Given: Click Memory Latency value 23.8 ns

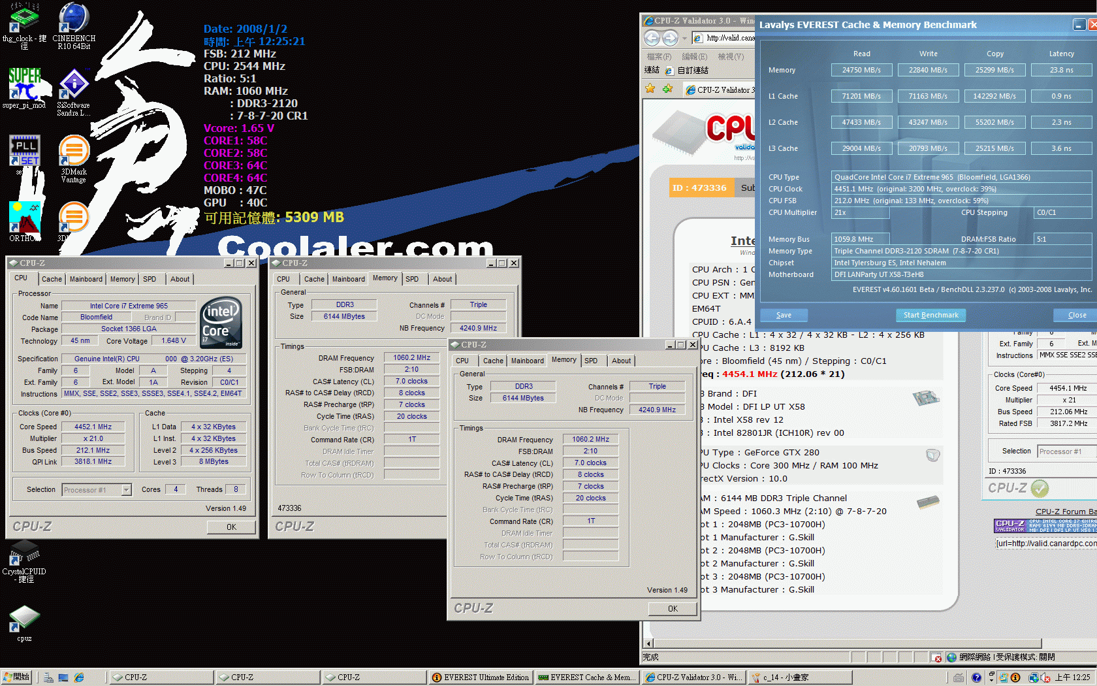Looking at the screenshot, I should [x=1061, y=70].
